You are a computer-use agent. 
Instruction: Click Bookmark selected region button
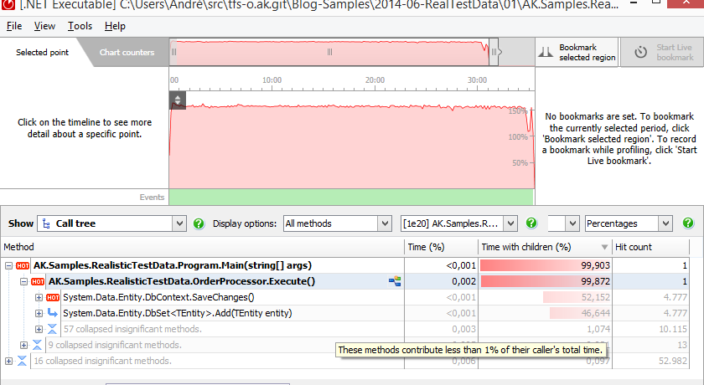click(x=577, y=53)
